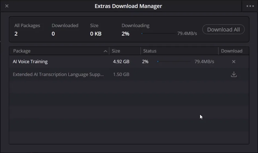This screenshot has height=153, width=258.
Task: Click the 0 KB total Size summary value
Action: [x=96, y=34]
